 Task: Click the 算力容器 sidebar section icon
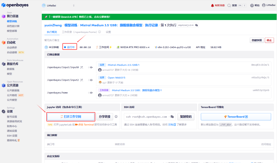(4, 16)
